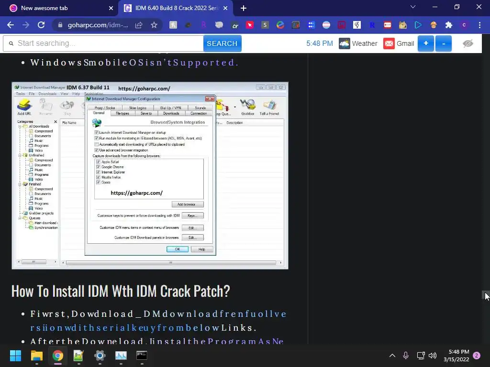Reload the goharpc.com page
This screenshot has height=367, width=490.
coord(41,25)
